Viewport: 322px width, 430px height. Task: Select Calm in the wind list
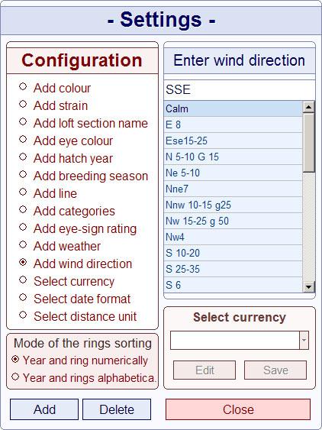tap(233, 108)
